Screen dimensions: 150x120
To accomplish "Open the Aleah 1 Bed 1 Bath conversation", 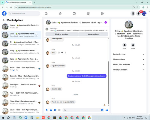I will (x=21, y=69).
